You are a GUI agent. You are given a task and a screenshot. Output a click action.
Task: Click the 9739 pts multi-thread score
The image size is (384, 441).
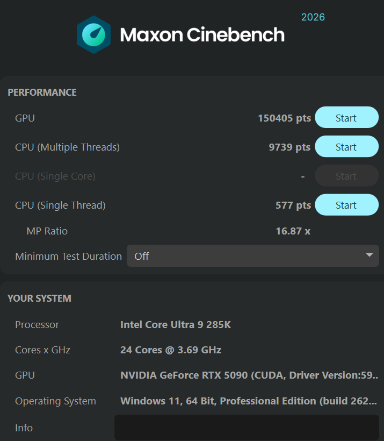click(x=289, y=147)
